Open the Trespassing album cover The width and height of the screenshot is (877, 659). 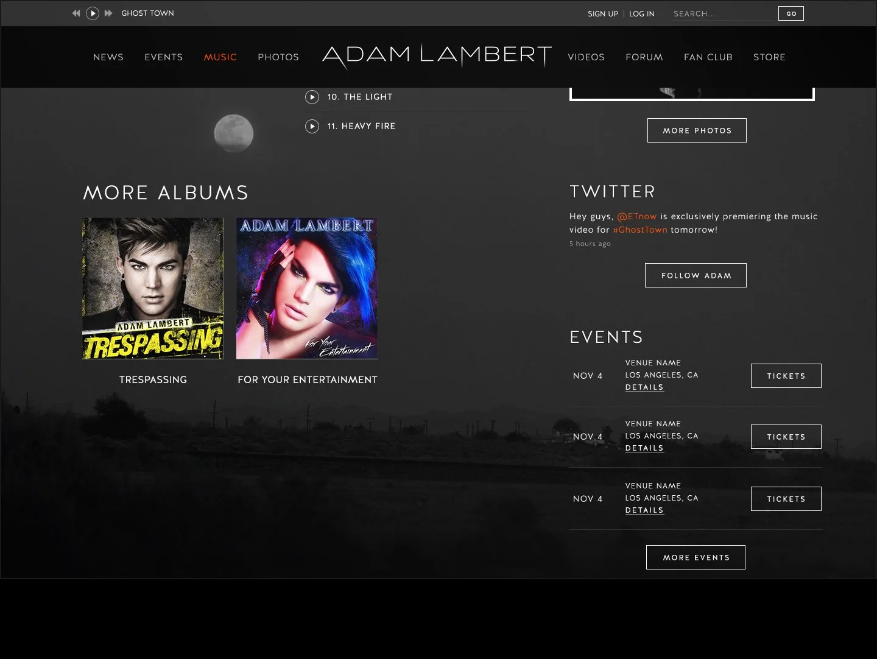tap(153, 288)
